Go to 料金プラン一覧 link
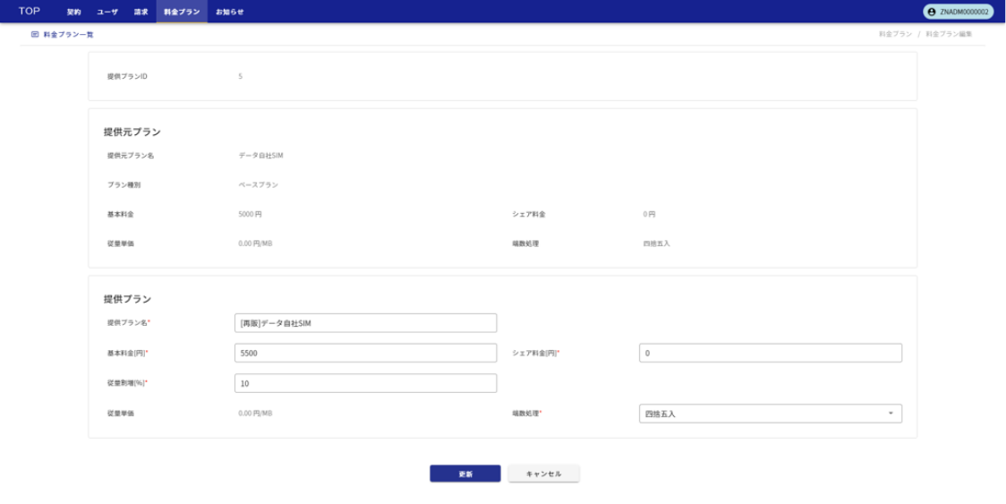 (68, 34)
